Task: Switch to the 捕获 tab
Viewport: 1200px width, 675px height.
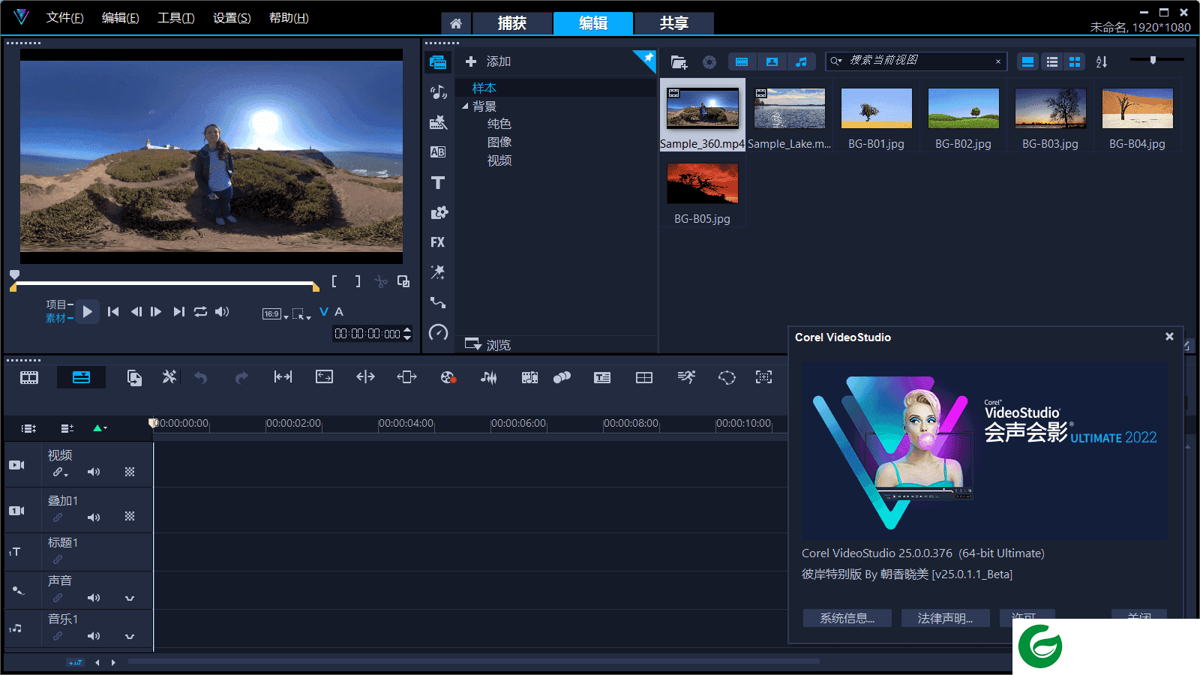Action: click(x=512, y=23)
